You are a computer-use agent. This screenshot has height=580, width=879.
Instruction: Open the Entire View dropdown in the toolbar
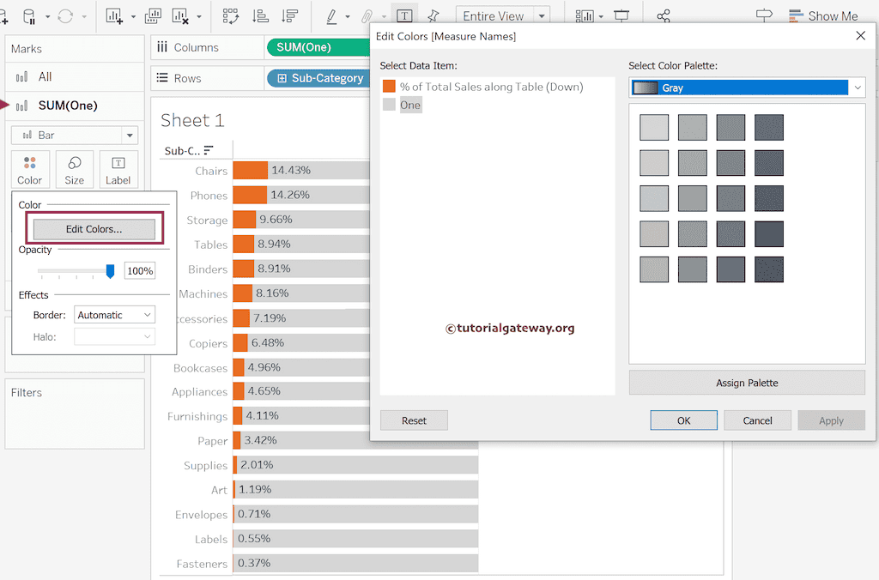[x=503, y=15]
